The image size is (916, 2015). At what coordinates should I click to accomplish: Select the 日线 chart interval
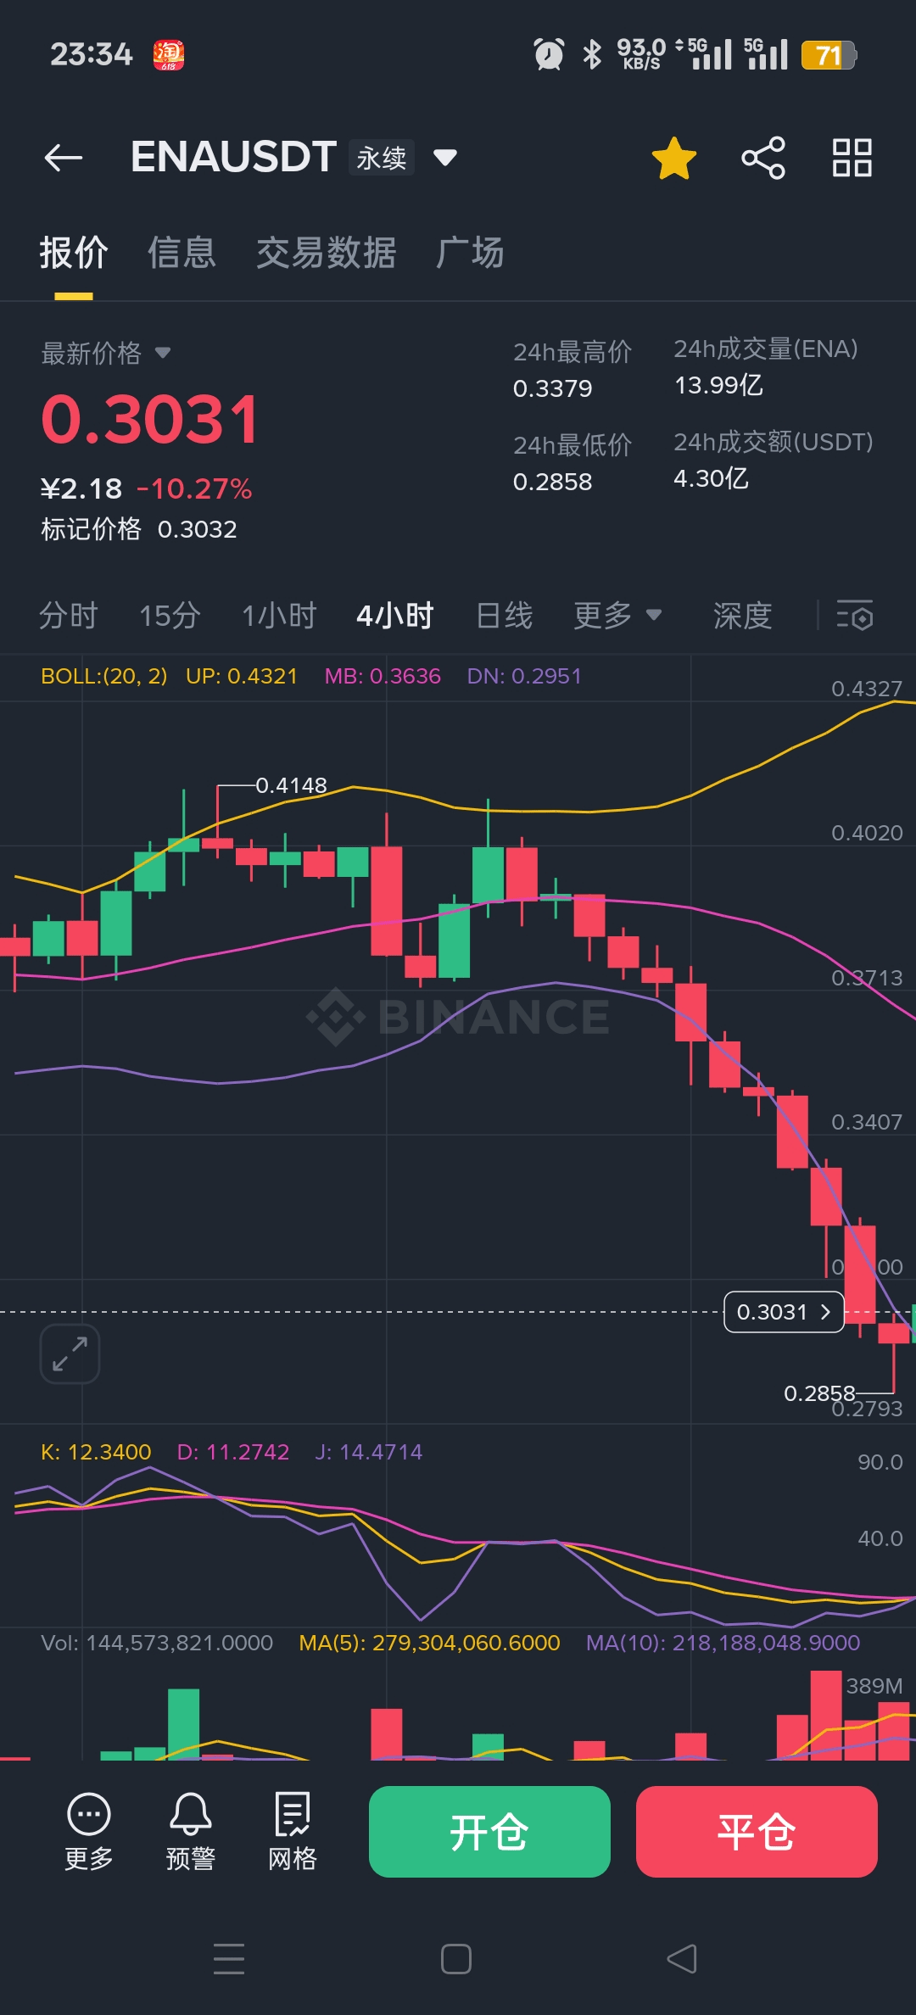click(x=505, y=615)
